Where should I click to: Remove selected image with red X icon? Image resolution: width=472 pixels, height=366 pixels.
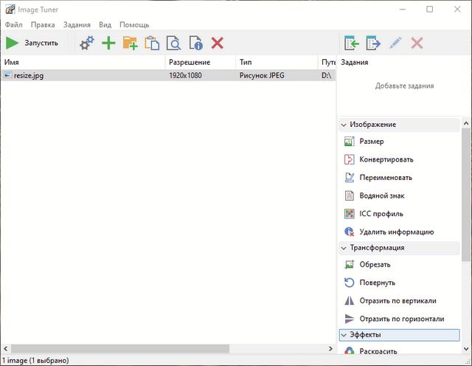[217, 44]
